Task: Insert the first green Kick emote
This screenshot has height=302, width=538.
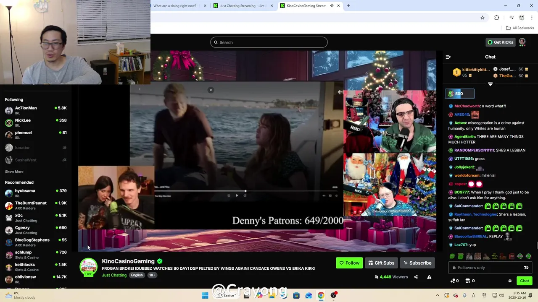Action: 452,256
